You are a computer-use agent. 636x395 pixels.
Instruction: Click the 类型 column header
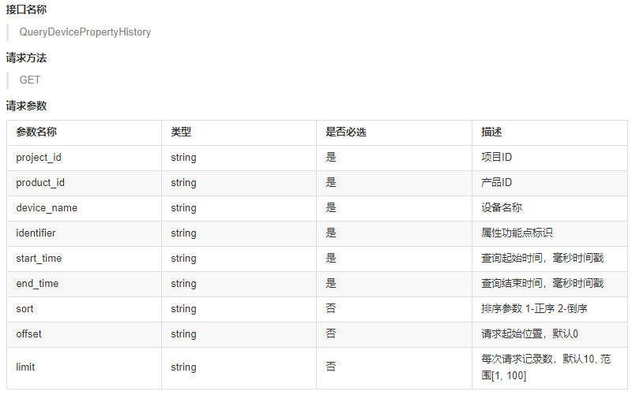[x=181, y=132]
